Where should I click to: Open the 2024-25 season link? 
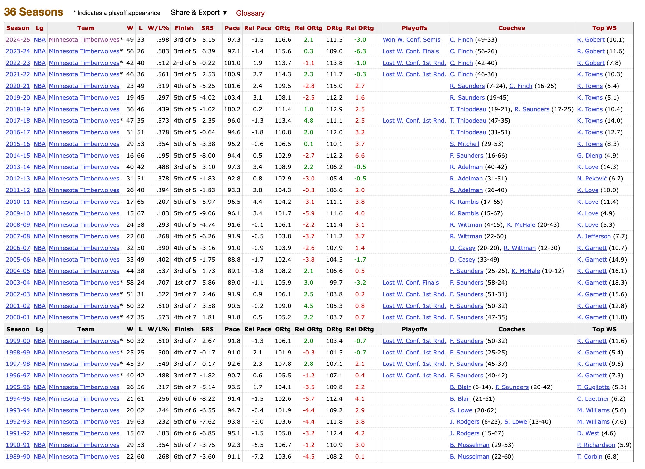coord(18,40)
